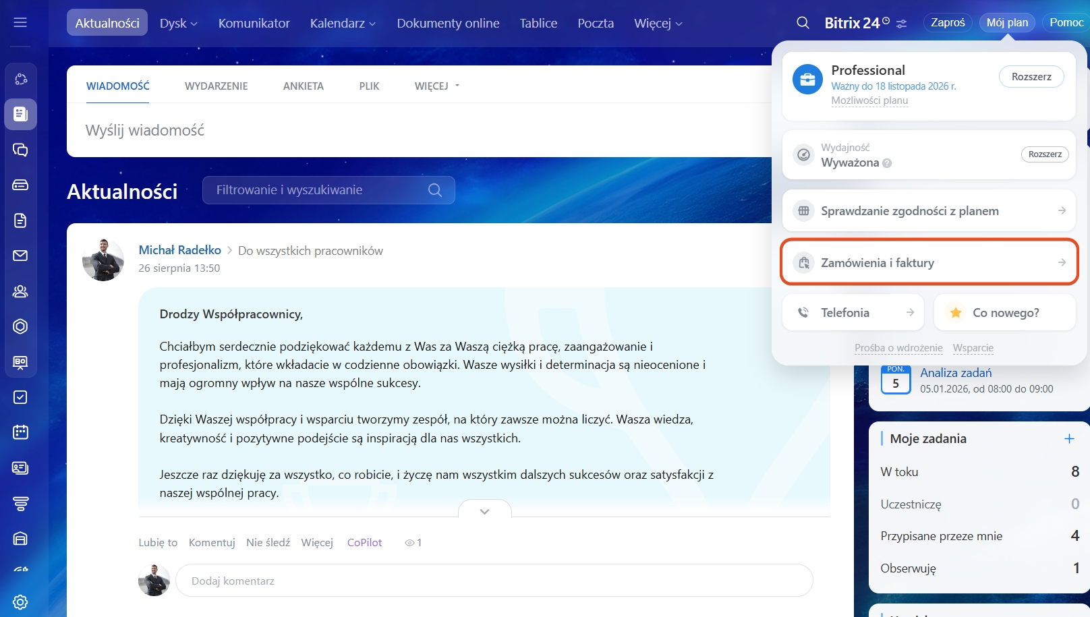
Task: Open the WIĘCEJ dropdown in the post composer
Action: point(436,86)
